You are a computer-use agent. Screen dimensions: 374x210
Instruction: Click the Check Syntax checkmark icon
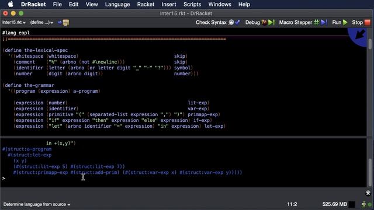click(x=238, y=22)
